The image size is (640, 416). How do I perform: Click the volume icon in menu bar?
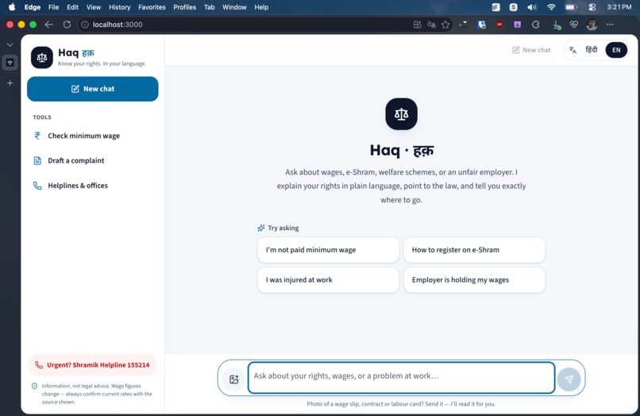click(532, 7)
